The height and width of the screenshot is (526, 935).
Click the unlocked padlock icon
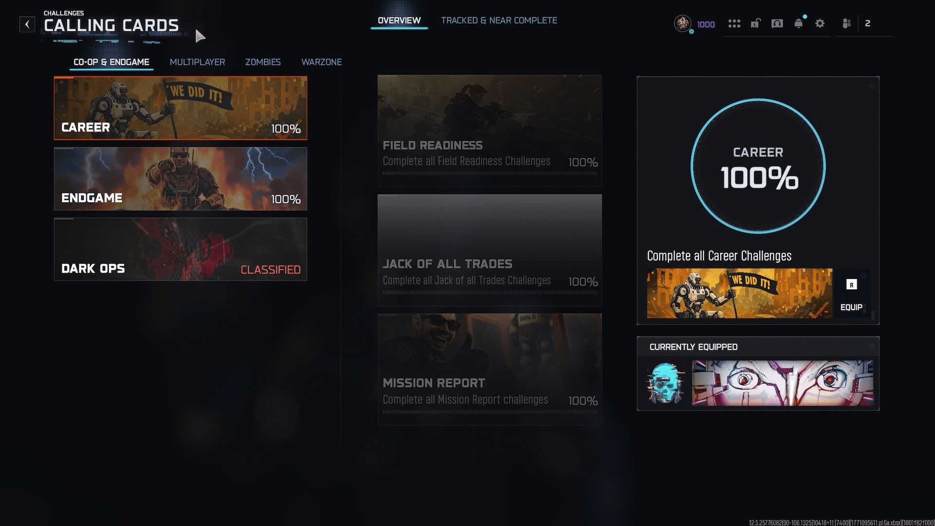click(x=755, y=23)
